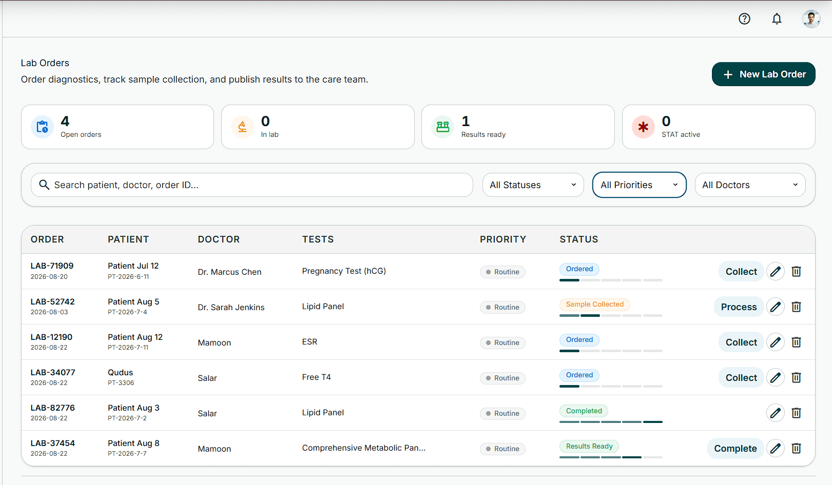Click the Sample Collected status badge
This screenshot has width=832, height=485.
[594, 304]
